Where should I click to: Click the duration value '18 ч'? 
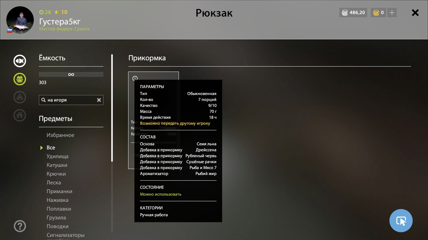213,117
